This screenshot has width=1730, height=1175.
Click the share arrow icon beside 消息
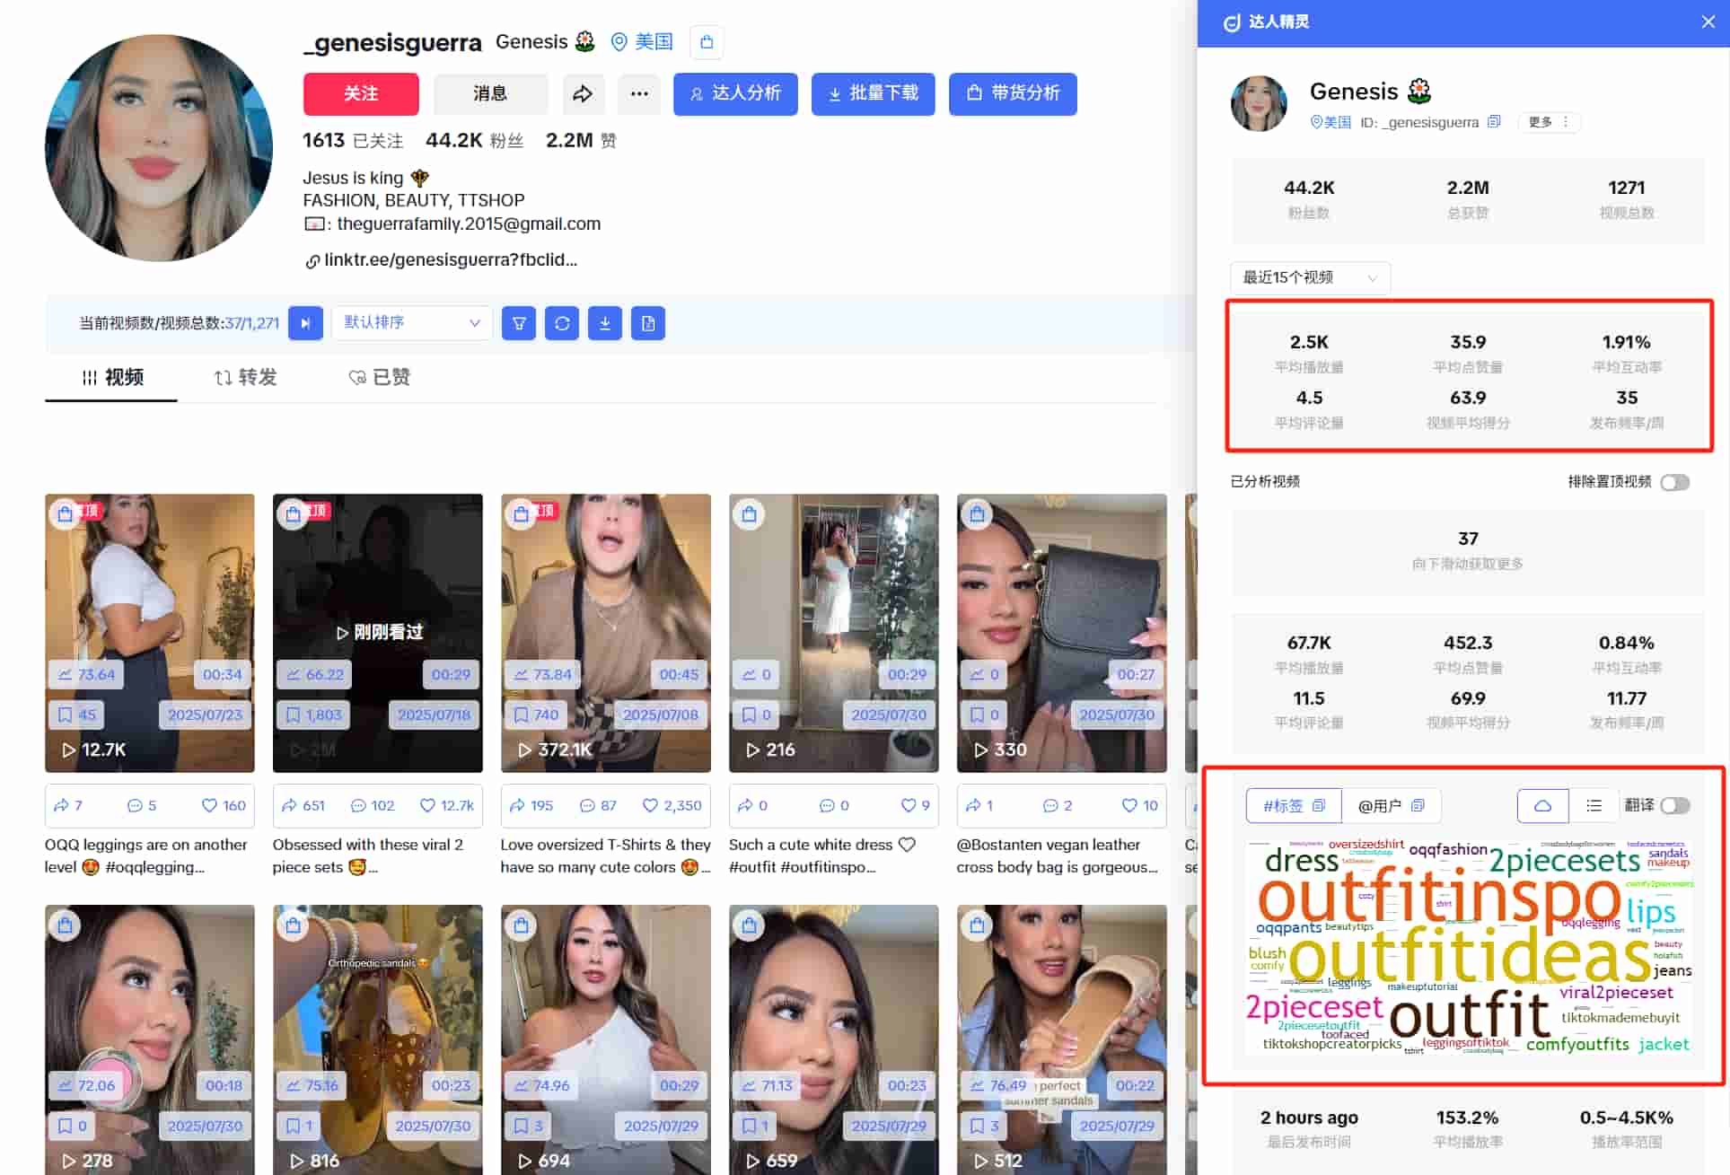pos(583,93)
